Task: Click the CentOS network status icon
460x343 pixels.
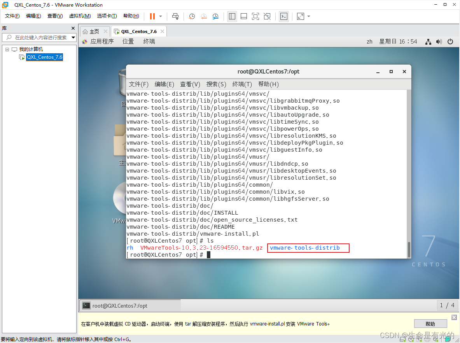Action: point(429,42)
